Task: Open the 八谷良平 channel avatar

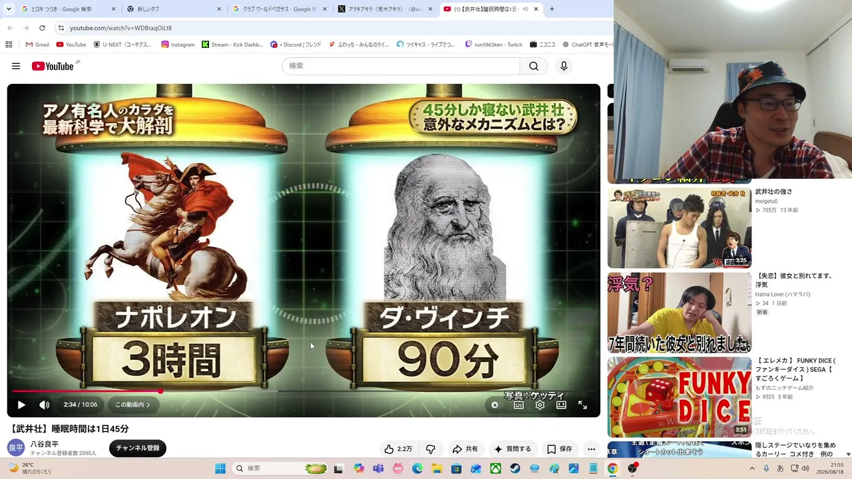Action: 16,448
